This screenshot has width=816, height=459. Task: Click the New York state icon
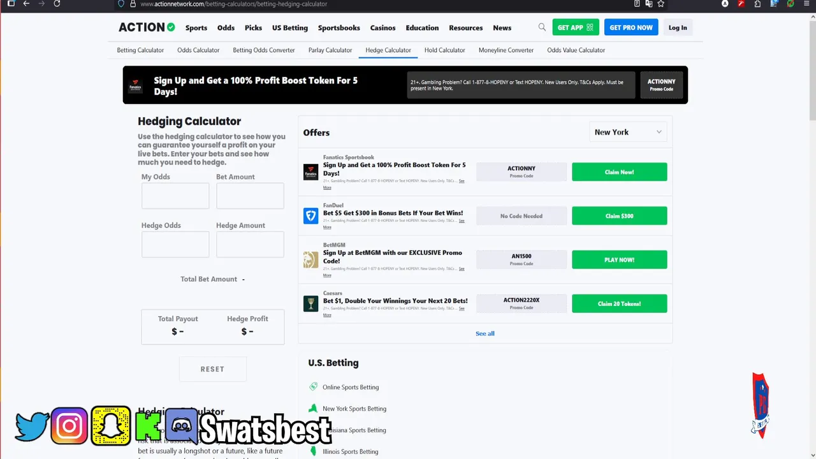pos(313,409)
